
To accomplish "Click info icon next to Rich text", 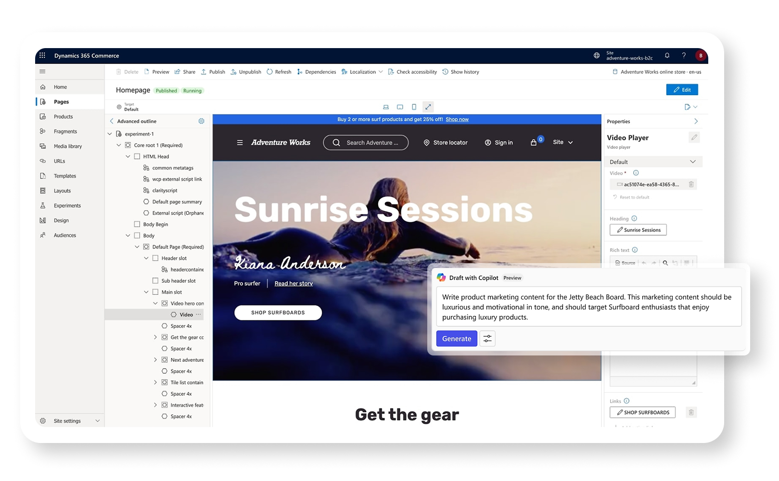I will [635, 250].
